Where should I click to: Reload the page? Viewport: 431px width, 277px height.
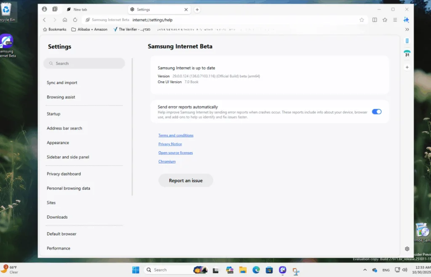click(75, 20)
